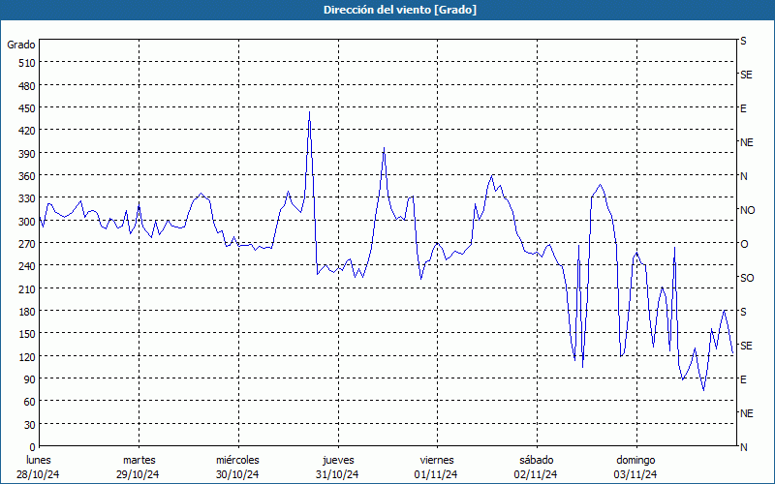Click the 420 y-axis value
Screen dimensions: 775x484
pyautogui.click(x=27, y=131)
